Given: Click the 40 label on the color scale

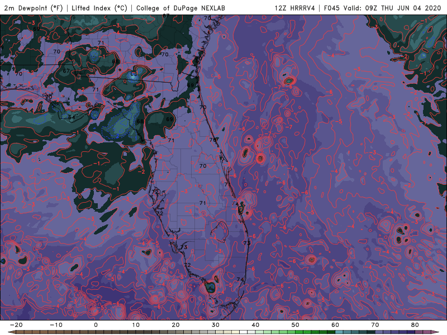Looking at the screenshot, I should pos(255,325).
